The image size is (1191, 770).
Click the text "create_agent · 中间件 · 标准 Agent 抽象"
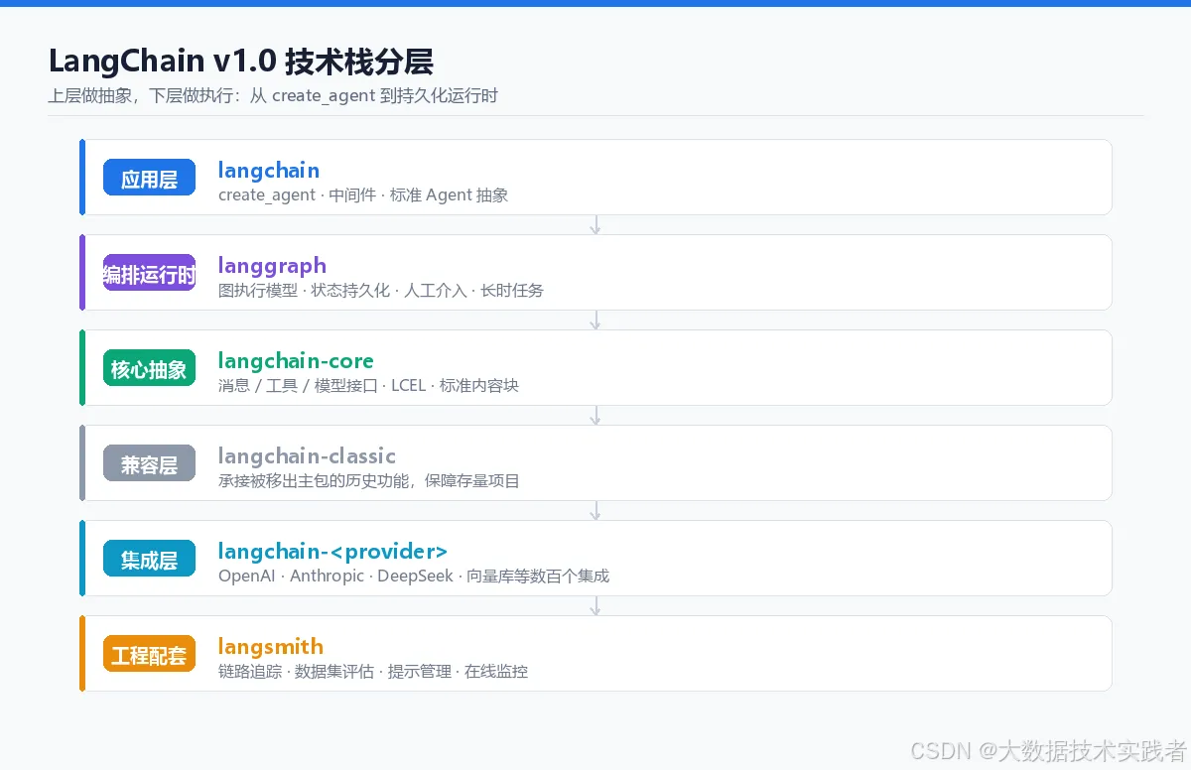pos(363,195)
